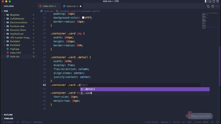Click ElectronicsStore folder icon
The width and height of the screenshot is (221, 124).
tap(8, 22)
